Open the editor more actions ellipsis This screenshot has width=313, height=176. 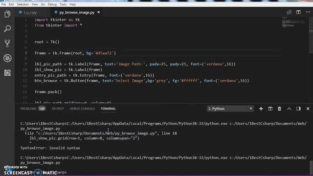[308, 12]
